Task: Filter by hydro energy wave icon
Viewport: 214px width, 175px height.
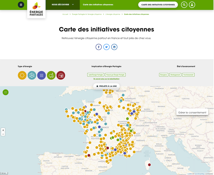Action: 41,75
